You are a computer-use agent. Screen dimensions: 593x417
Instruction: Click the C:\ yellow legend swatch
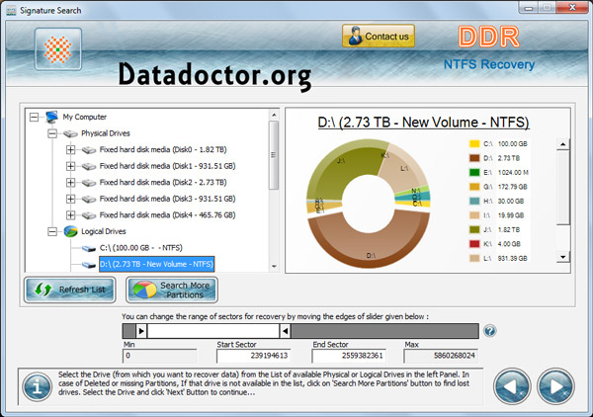point(474,144)
